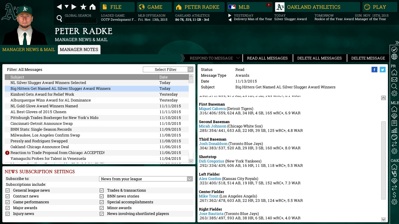Click the Delete Message button
Screen dimensions: 399x224
coord(368,58)
